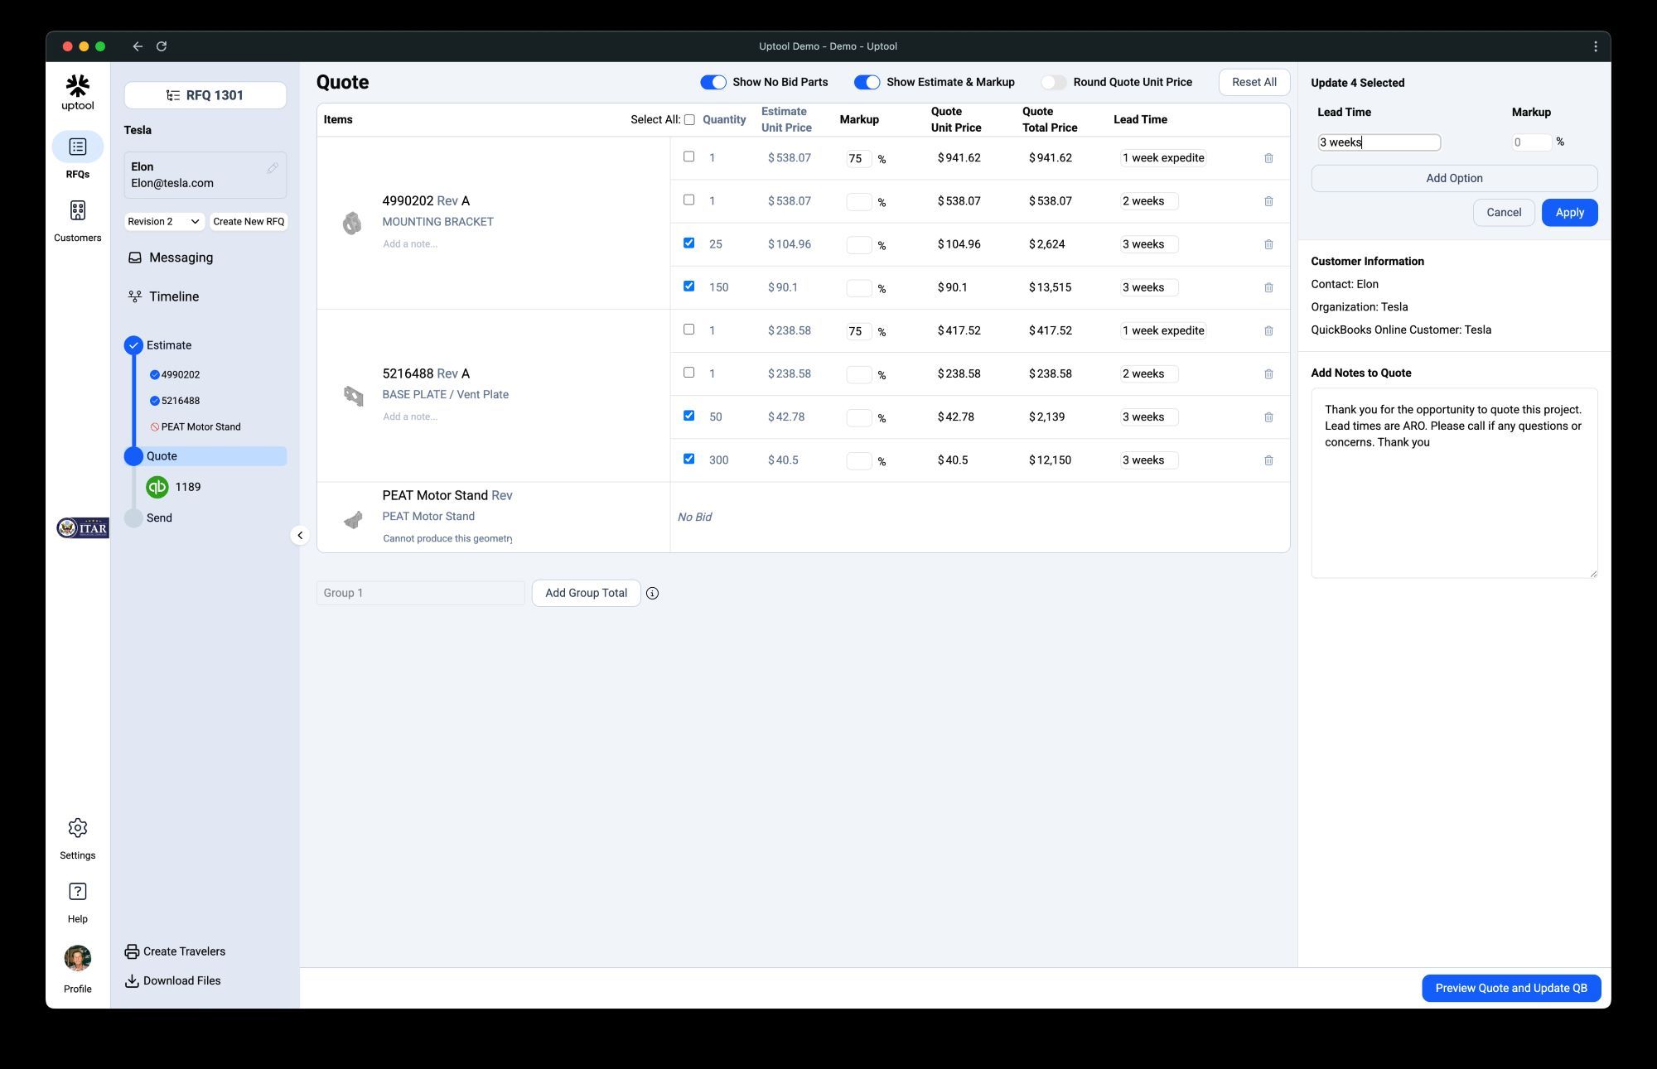The width and height of the screenshot is (1657, 1069).
Task: Click Add Group Total button
Action: click(586, 593)
